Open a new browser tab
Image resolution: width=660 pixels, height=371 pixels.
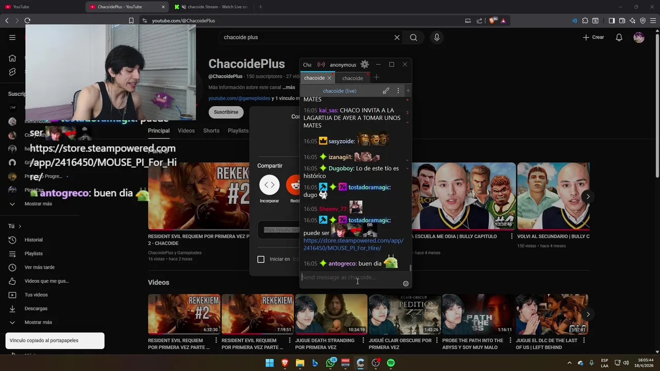pos(260,7)
